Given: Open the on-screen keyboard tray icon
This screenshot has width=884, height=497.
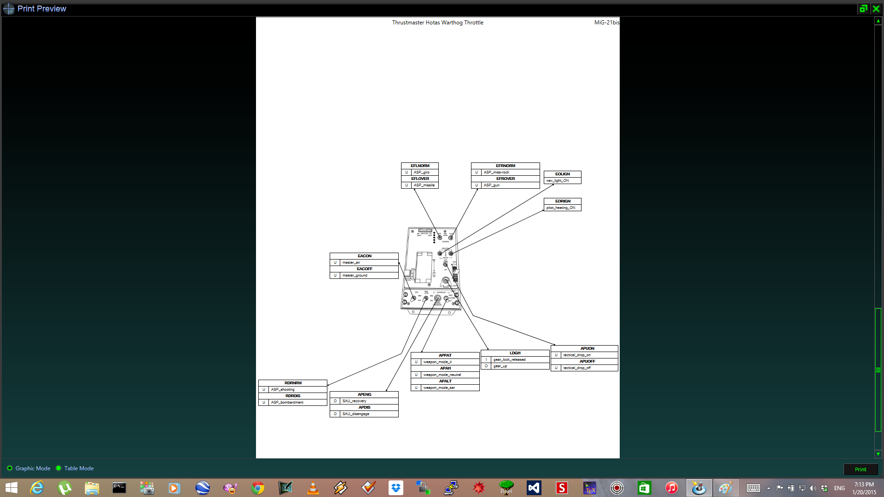Looking at the screenshot, I should (x=753, y=488).
